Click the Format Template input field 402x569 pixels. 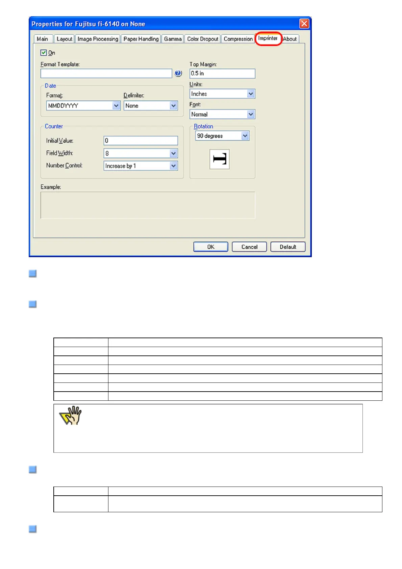106,73
